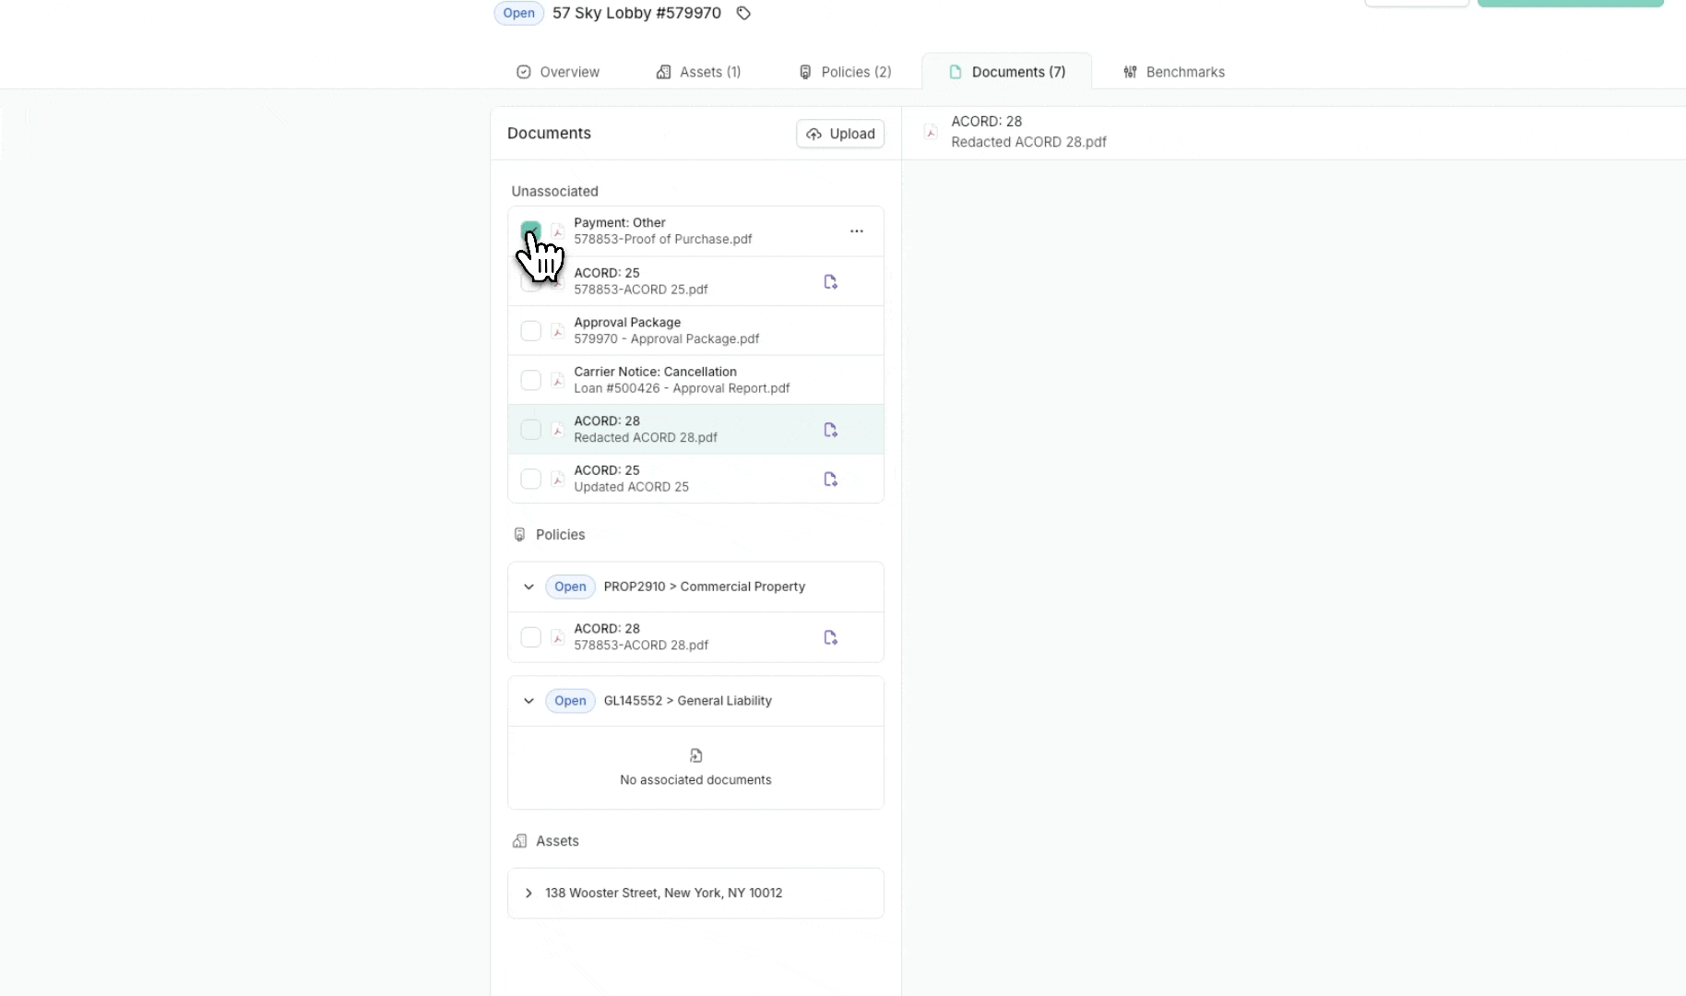Open the Policies (2) tab
1686x996 pixels.
point(845,72)
